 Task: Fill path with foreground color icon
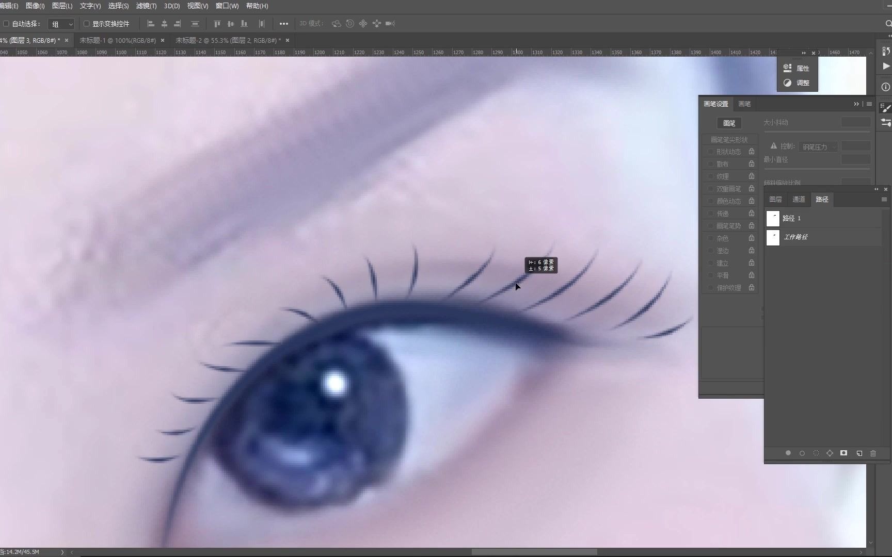pyautogui.click(x=788, y=453)
